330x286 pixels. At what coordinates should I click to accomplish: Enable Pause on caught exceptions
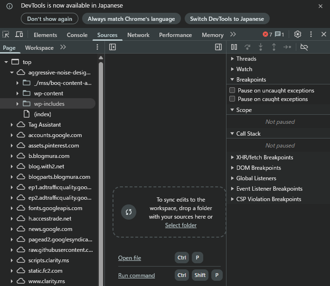232,99
